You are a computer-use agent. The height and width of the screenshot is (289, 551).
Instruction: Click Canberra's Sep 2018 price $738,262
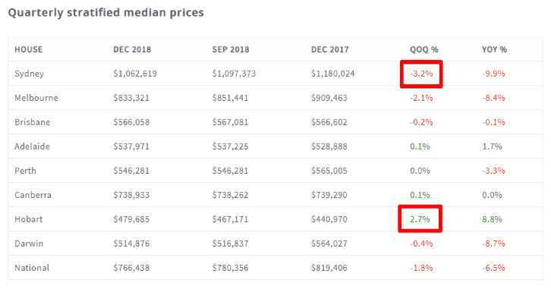(x=230, y=195)
